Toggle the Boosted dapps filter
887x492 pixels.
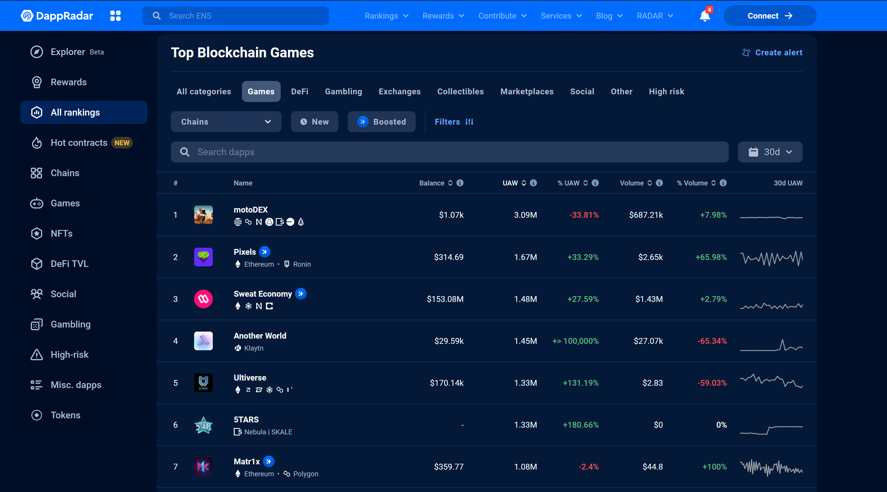tap(382, 122)
